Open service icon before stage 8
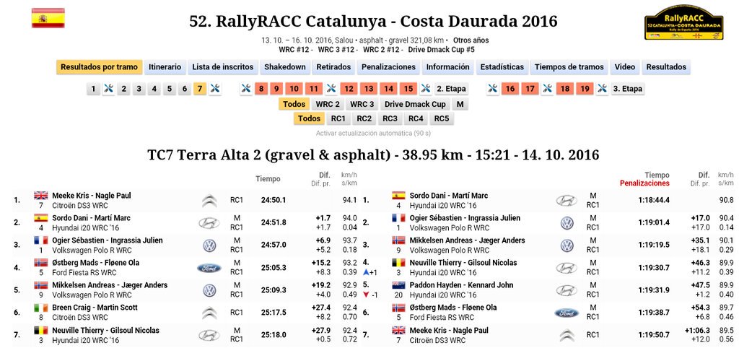Image resolution: width=739 pixels, height=348 pixels. click(x=246, y=89)
